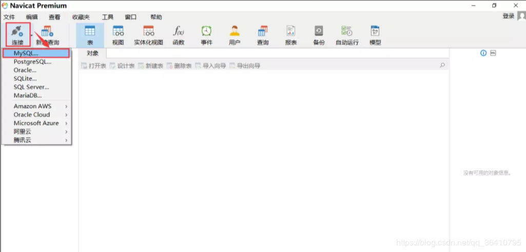Click the 设计表 design table icon
Screen dimensions: 526x252
click(112, 66)
